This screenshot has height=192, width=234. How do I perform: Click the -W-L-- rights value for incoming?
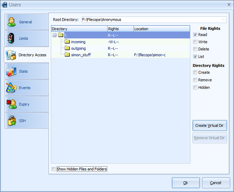(x=113, y=42)
